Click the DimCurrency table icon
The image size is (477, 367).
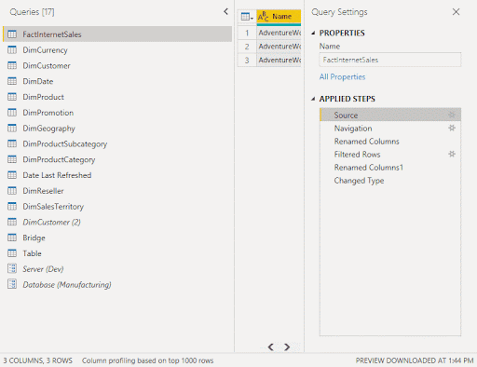[12, 49]
